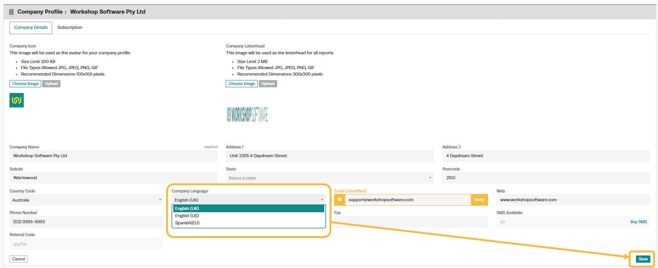Upload the Company Letterhead image
The image size is (658, 268).
coord(268,84)
